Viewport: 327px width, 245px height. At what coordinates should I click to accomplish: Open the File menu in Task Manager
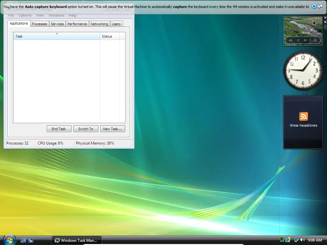pos(11,15)
